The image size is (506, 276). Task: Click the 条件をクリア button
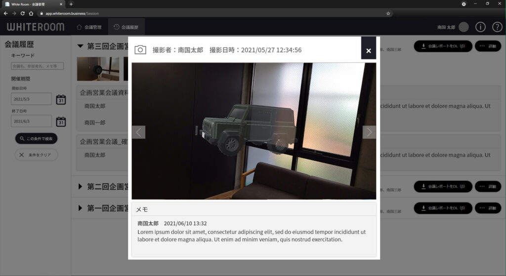[x=36, y=155]
